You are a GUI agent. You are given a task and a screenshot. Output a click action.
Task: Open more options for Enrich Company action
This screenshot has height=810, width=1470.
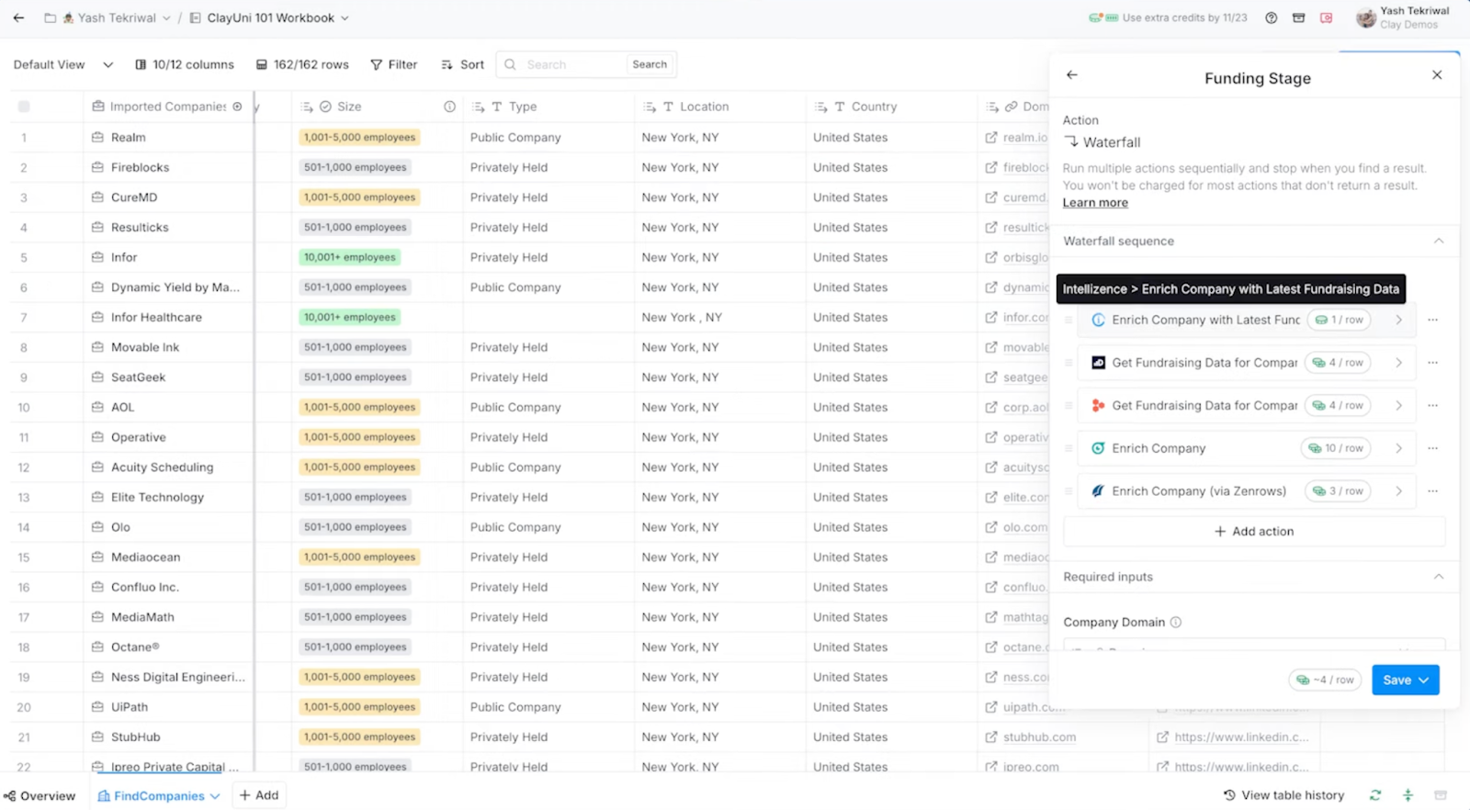click(x=1432, y=448)
